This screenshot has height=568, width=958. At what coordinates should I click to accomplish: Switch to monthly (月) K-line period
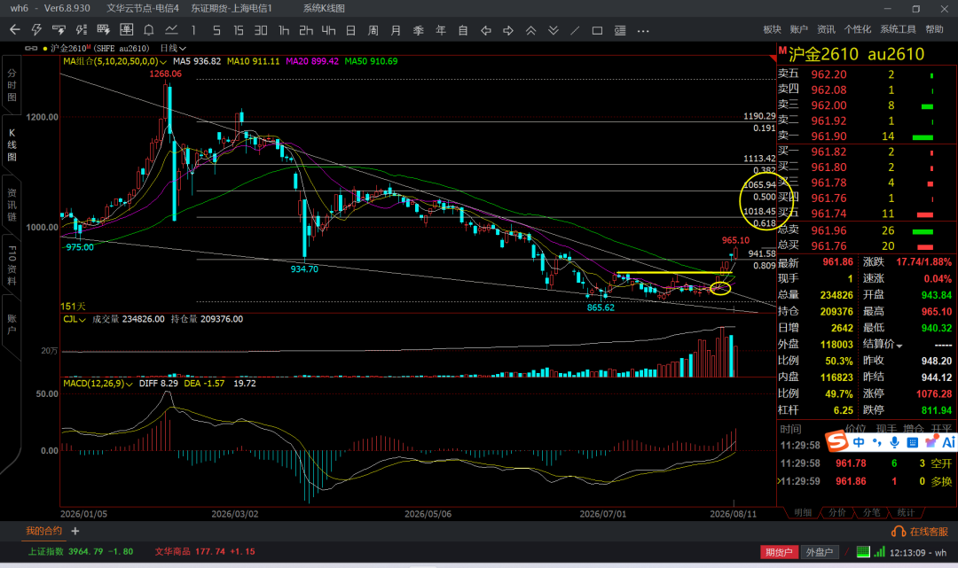pyautogui.click(x=396, y=30)
